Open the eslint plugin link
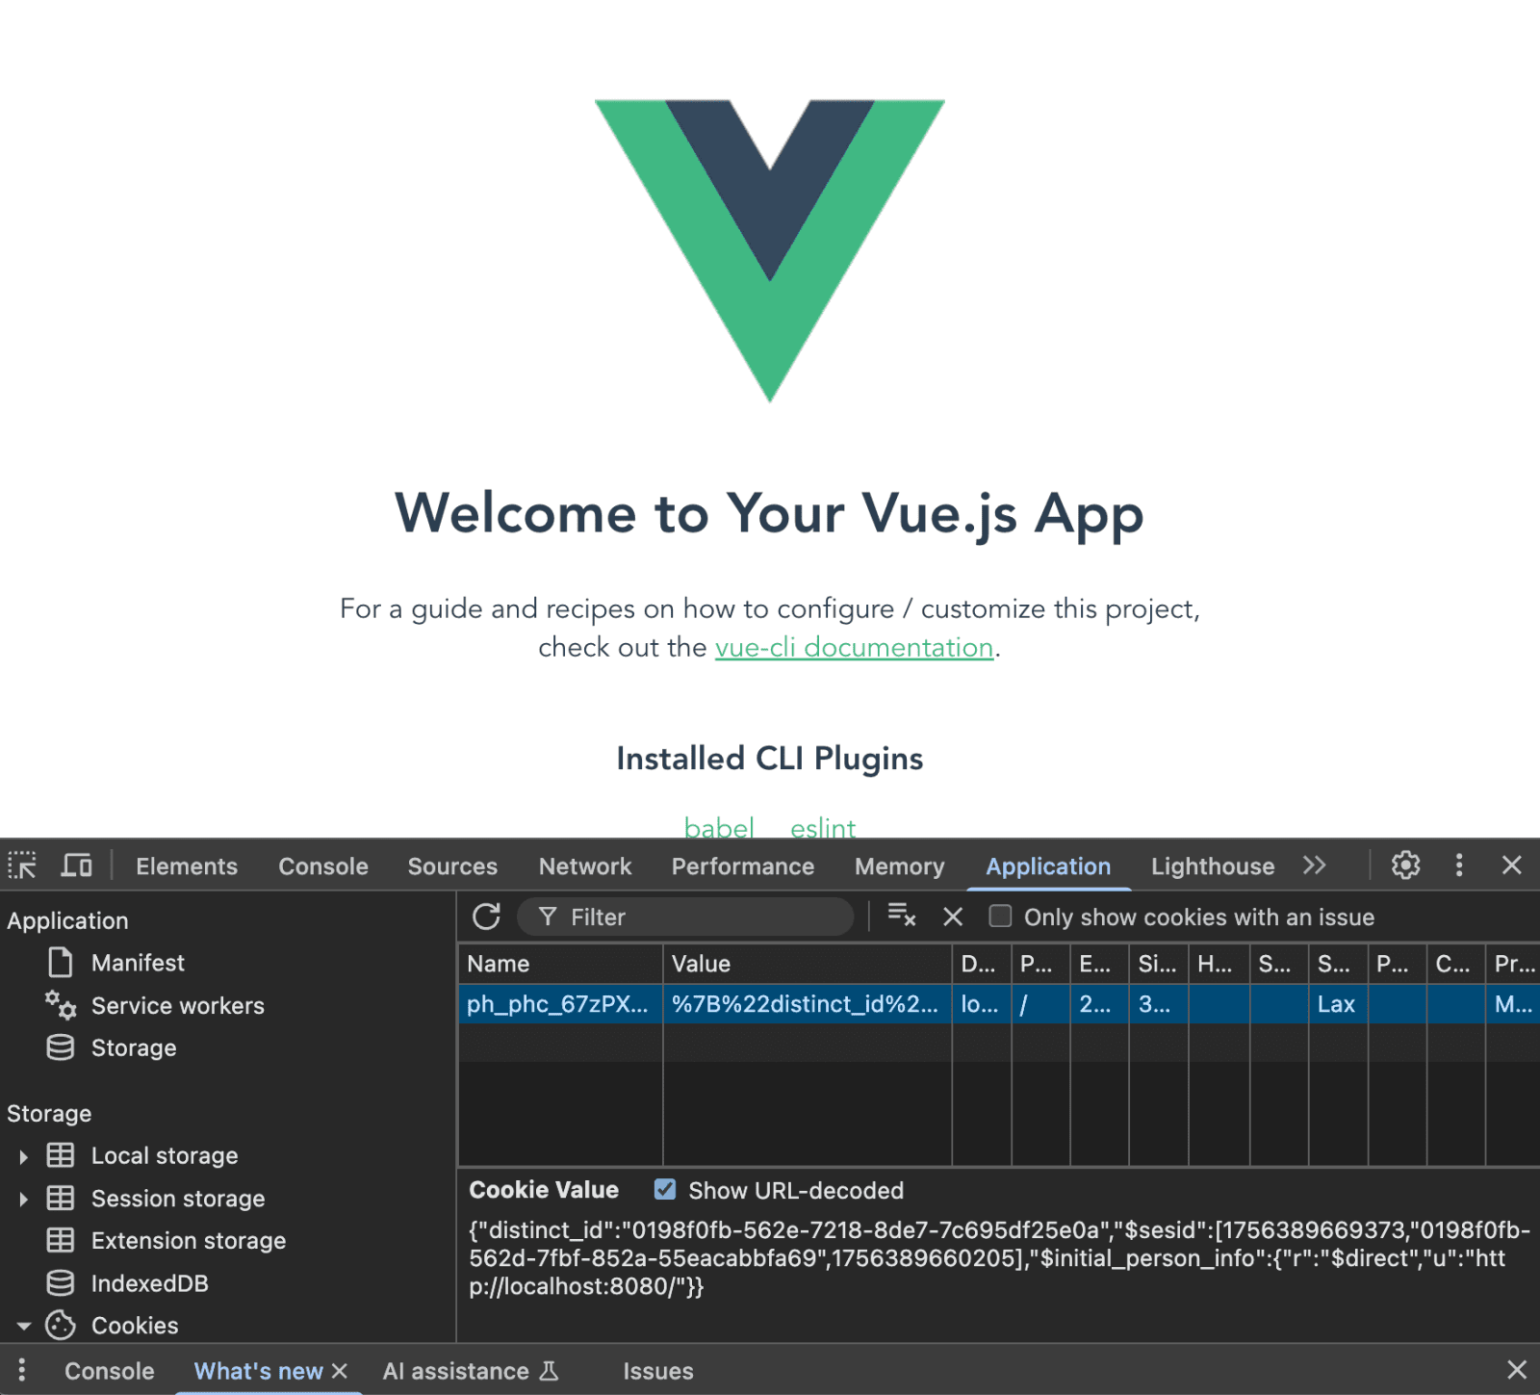The height and width of the screenshot is (1395, 1540). 823,828
